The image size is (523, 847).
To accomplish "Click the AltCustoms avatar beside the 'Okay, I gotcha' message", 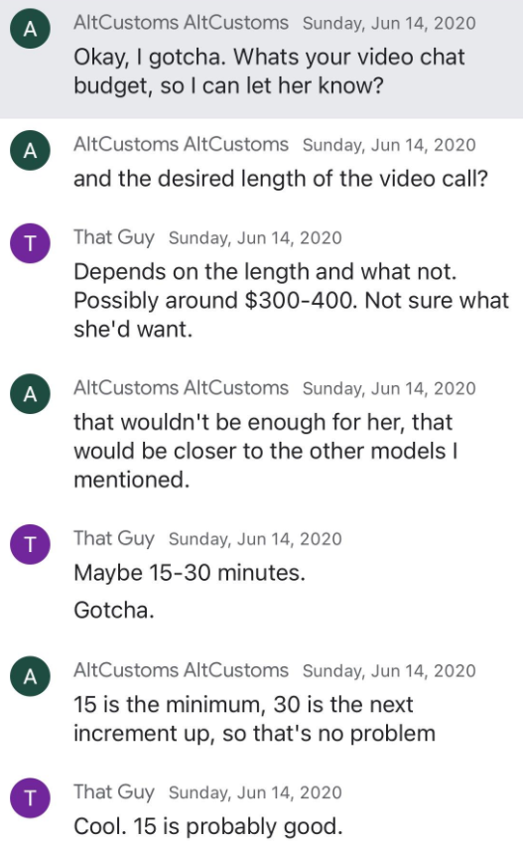I will click(30, 29).
